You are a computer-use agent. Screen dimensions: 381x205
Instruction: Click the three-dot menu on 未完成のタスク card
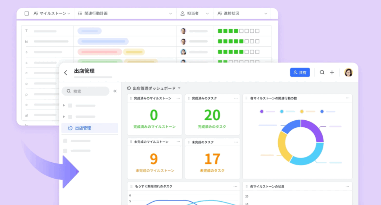tap(236, 142)
